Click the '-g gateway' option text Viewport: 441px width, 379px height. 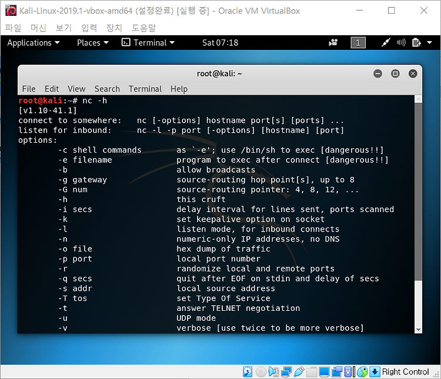pyautogui.click(x=82, y=180)
